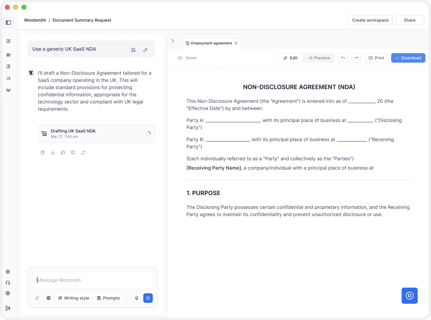
Task: Click the thumbs up icon under response
Action: pos(63,153)
